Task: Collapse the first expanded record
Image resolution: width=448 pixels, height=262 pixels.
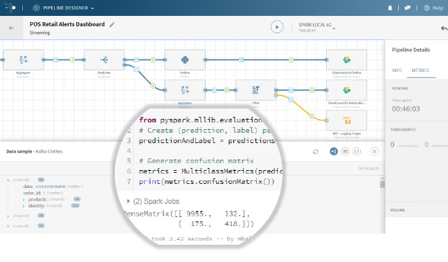Action: [x=8, y=180]
